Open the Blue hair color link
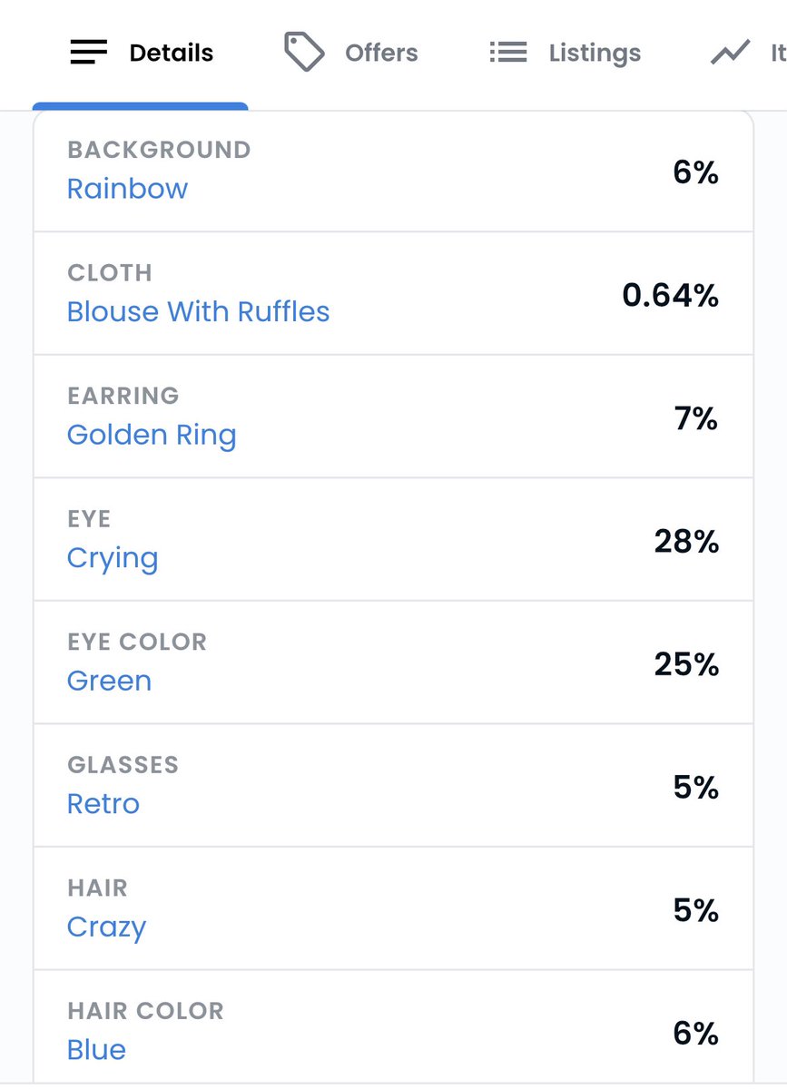Viewport: 787px width, 1089px height. tap(96, 1050)
